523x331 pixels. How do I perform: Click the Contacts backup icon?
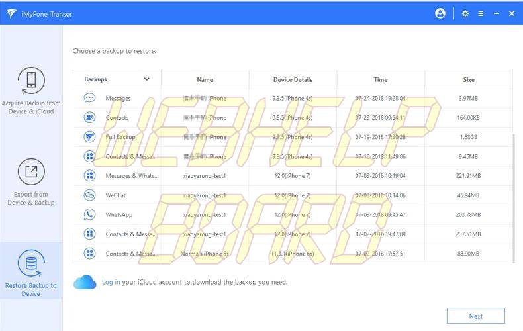tap(89, 117)
